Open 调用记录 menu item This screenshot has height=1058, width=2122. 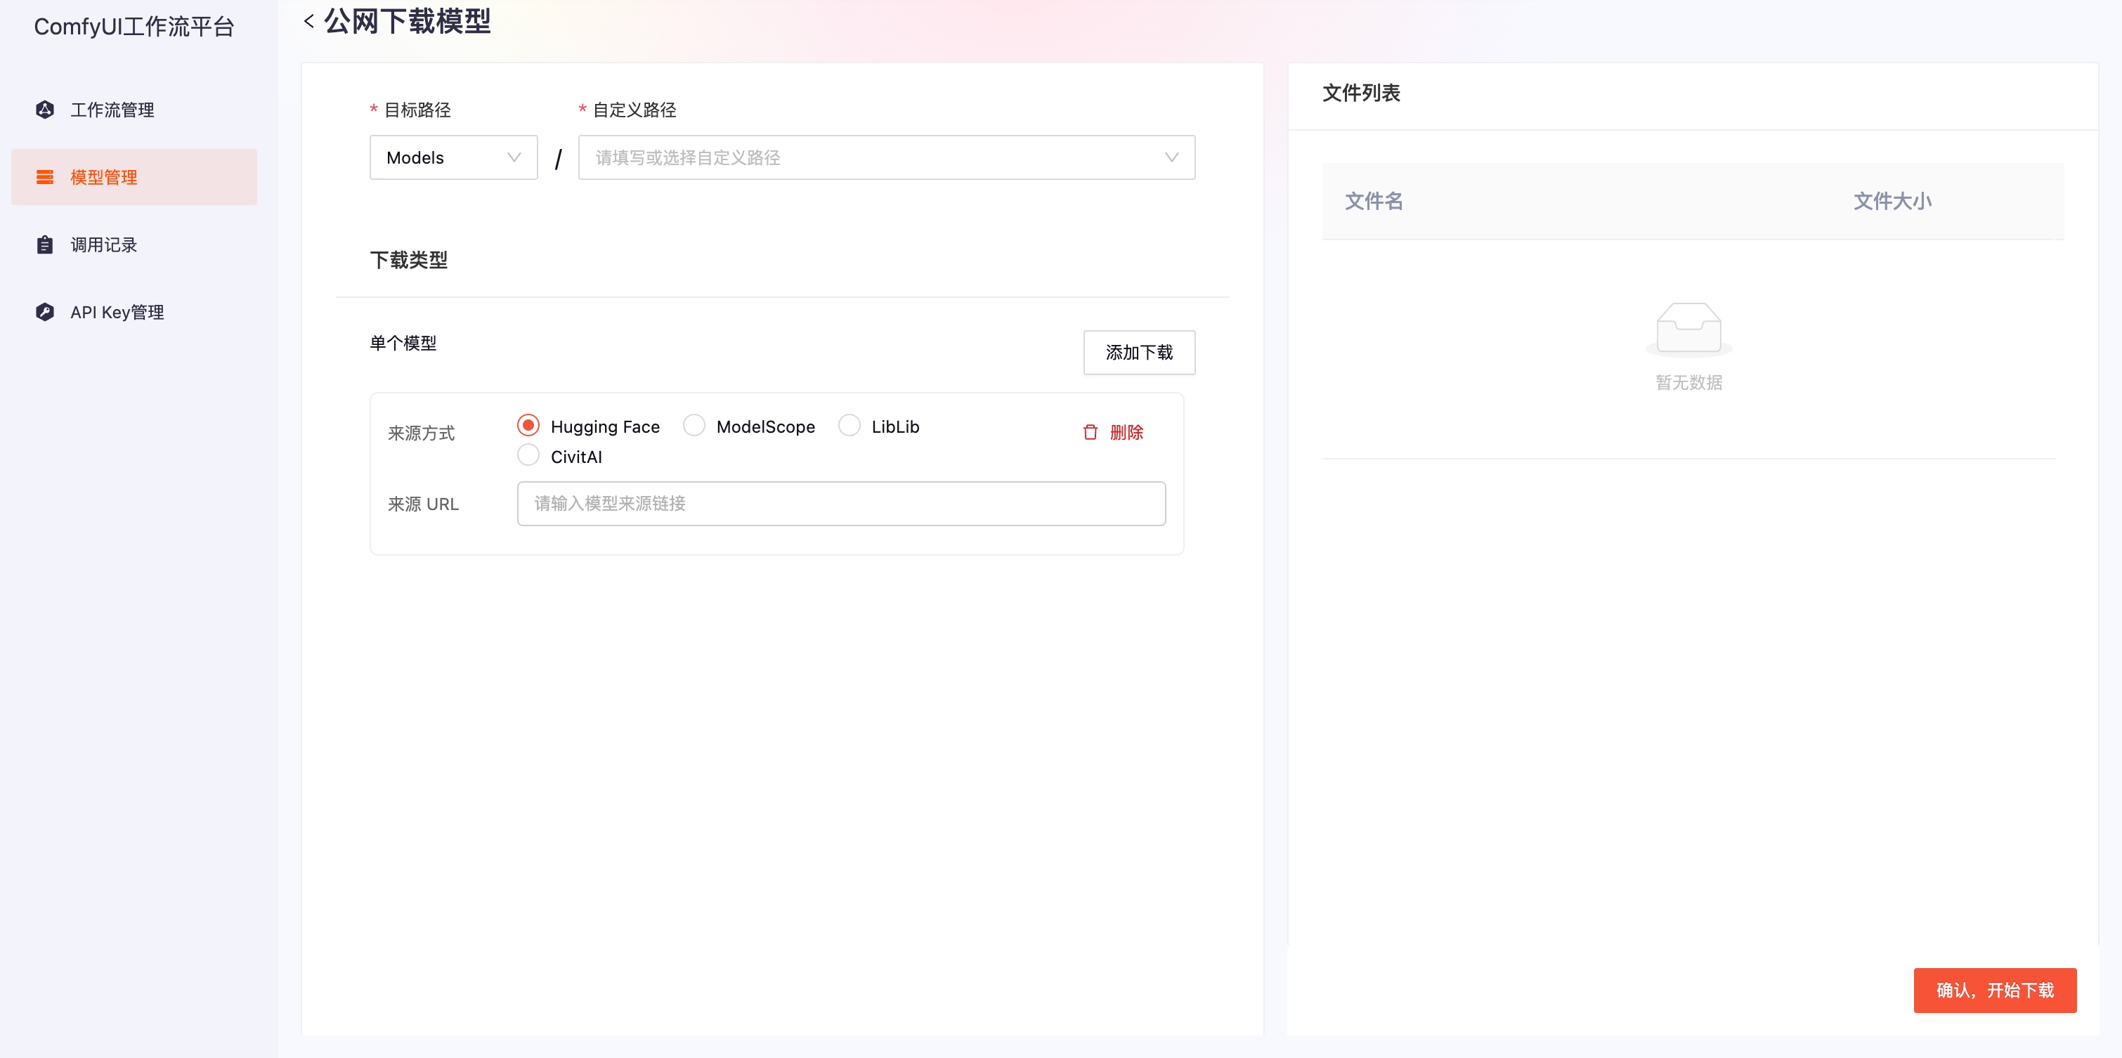pyautogui.click(x=104, y=244)
